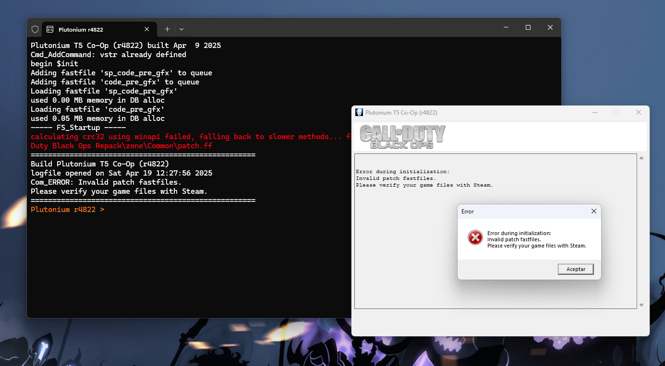This screenshot has height=366, width=665.
Task: Click the red error cross icon
Action: (475, 237)
